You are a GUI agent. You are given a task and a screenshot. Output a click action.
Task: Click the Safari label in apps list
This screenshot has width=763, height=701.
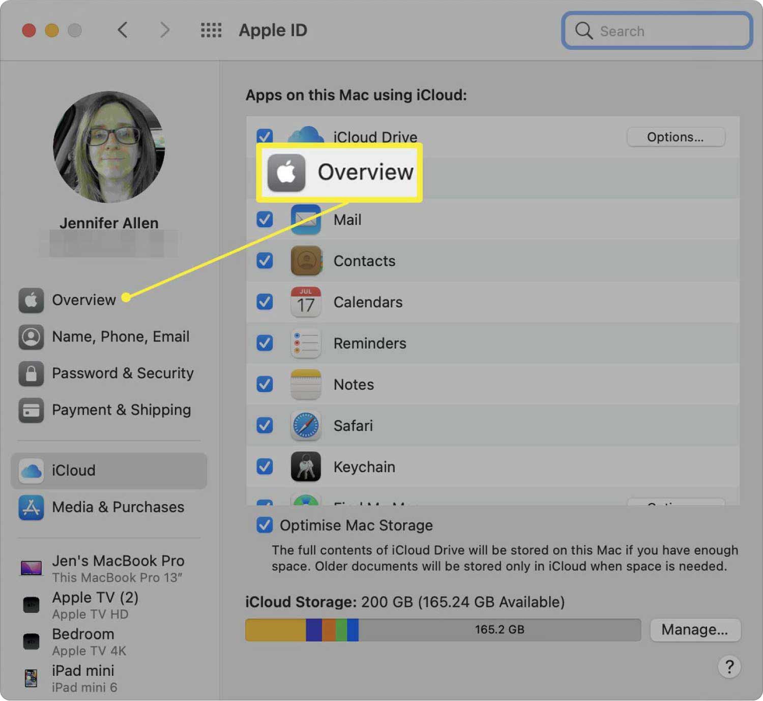(x=353, y=426)
